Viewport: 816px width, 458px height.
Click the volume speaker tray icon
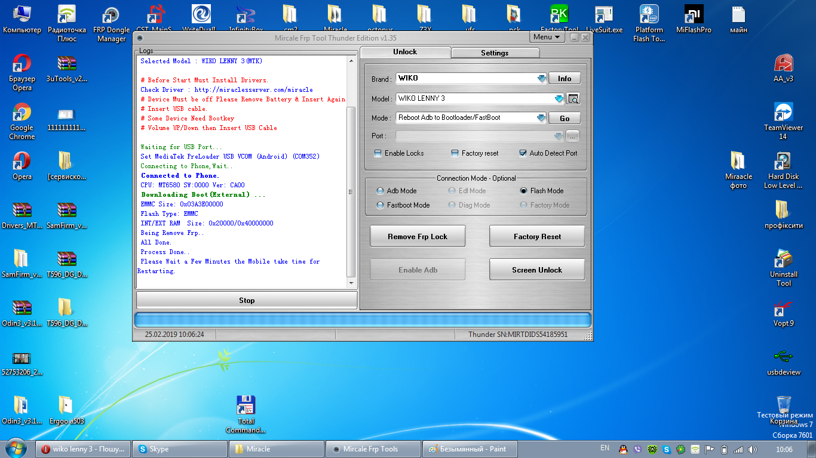coord(752,449)
